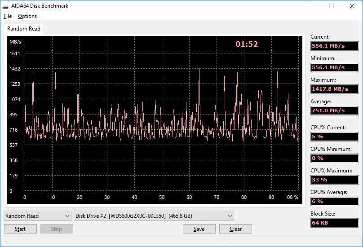Image resolution: width=363 pixels, height=247 pixels.
Task: Clear the benchmark graph
Action: 235,229
